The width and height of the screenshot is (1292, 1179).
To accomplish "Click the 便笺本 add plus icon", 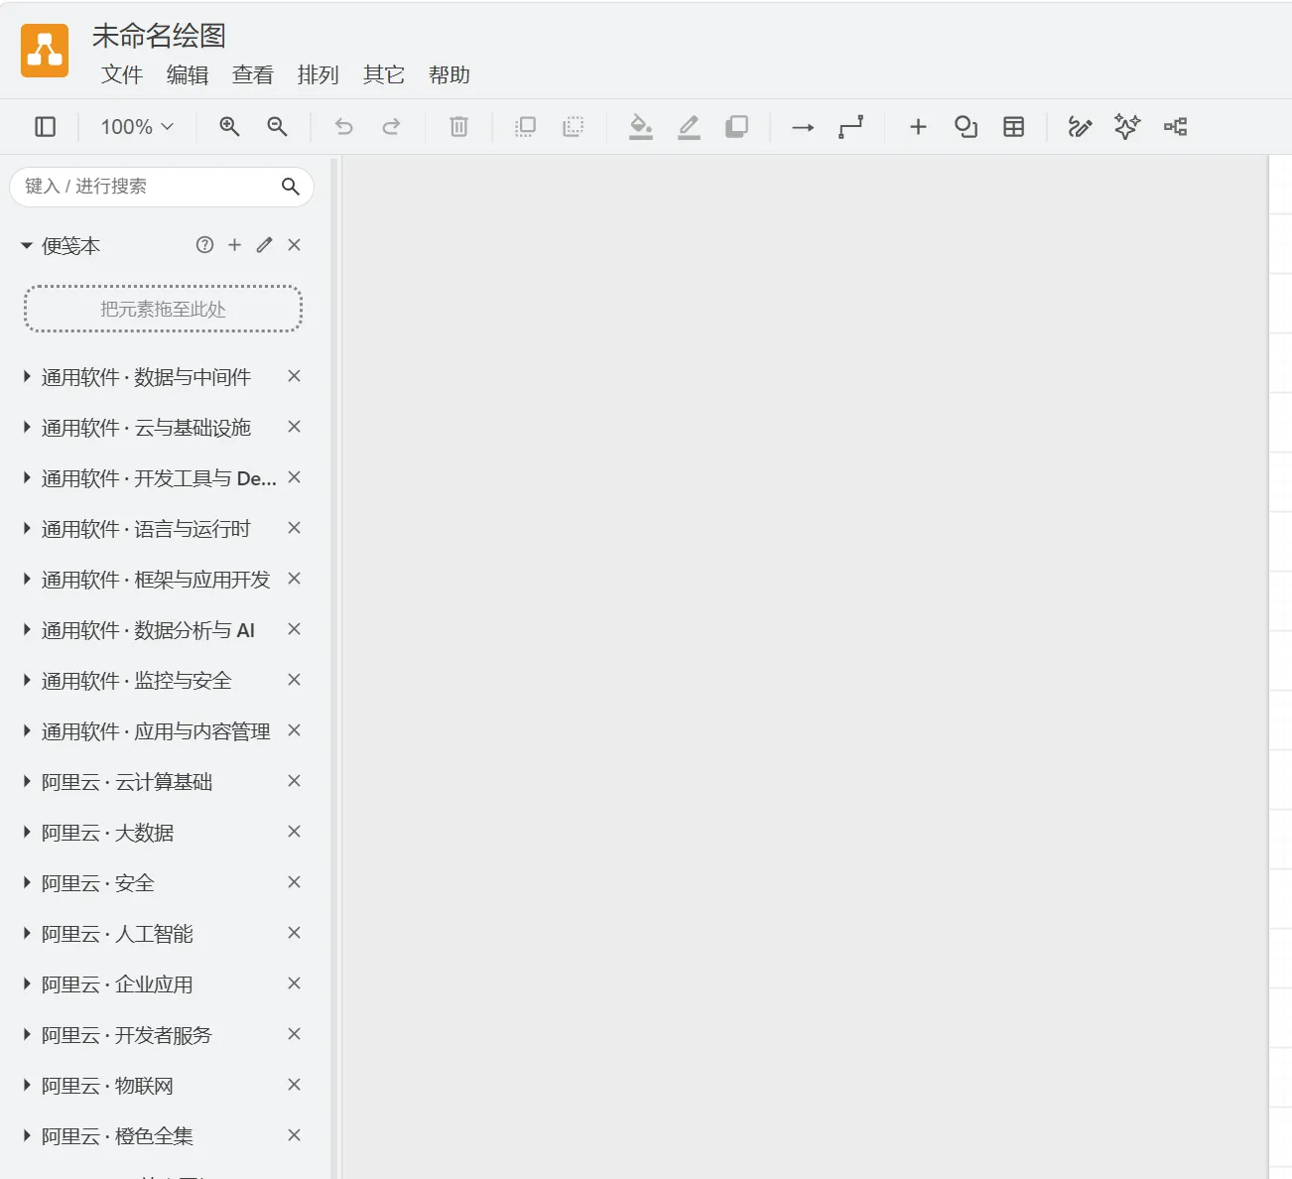I will 234,245.
